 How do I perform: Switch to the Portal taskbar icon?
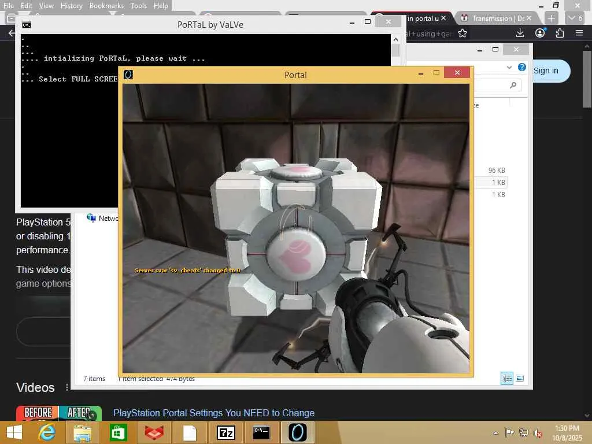point(298,432)
